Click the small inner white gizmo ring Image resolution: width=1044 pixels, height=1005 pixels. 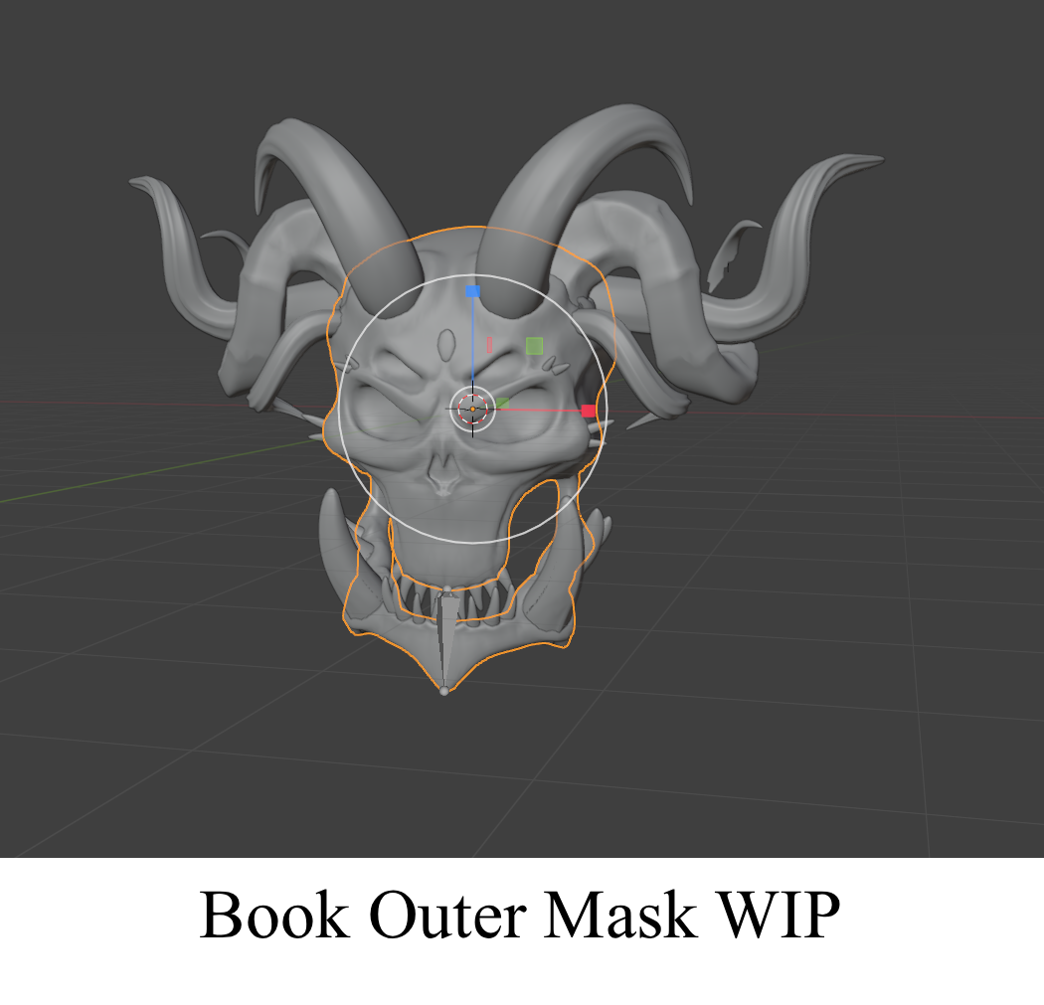tap(472, 390)
